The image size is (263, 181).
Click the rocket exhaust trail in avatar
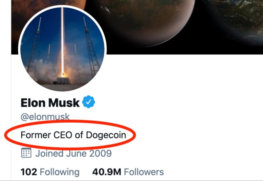point(63,42)
